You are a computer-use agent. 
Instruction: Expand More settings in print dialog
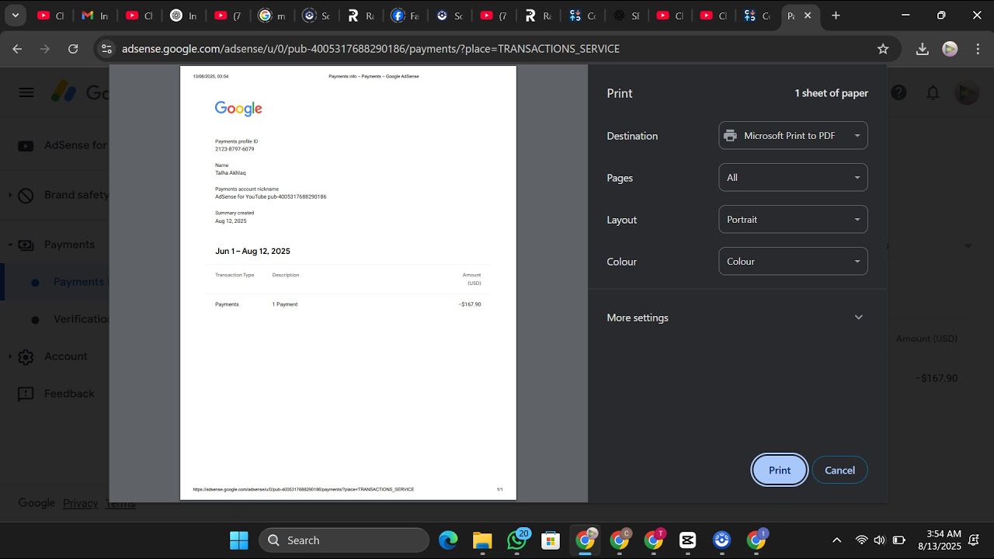point(735,318)
